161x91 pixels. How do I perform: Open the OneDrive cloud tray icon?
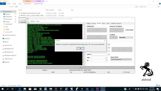136,89
